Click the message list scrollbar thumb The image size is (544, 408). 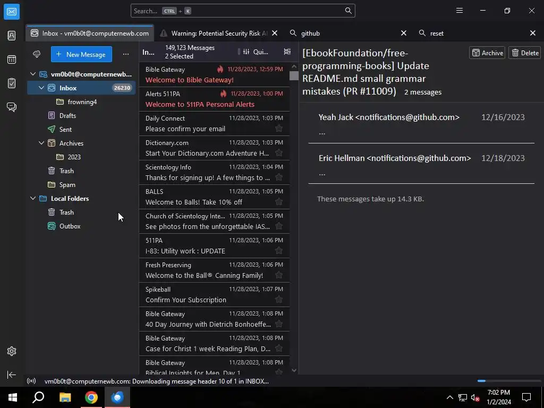pyautogui.click(x=294, y=75)
